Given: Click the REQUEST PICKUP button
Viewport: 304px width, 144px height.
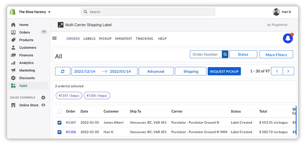Looking at the screenshot, I should coord(224,71).
